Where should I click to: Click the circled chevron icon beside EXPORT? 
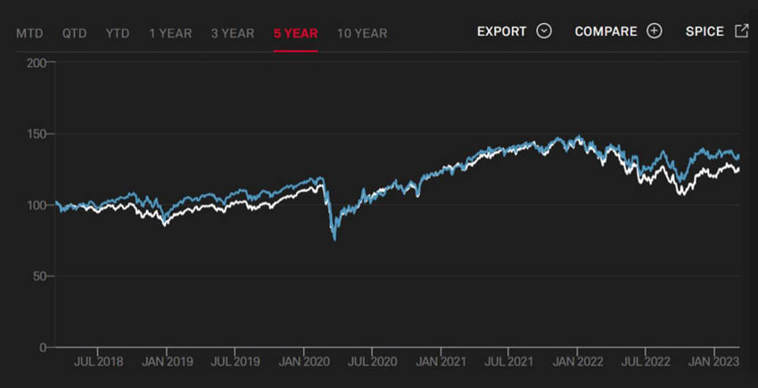click(x=544, y=31)
